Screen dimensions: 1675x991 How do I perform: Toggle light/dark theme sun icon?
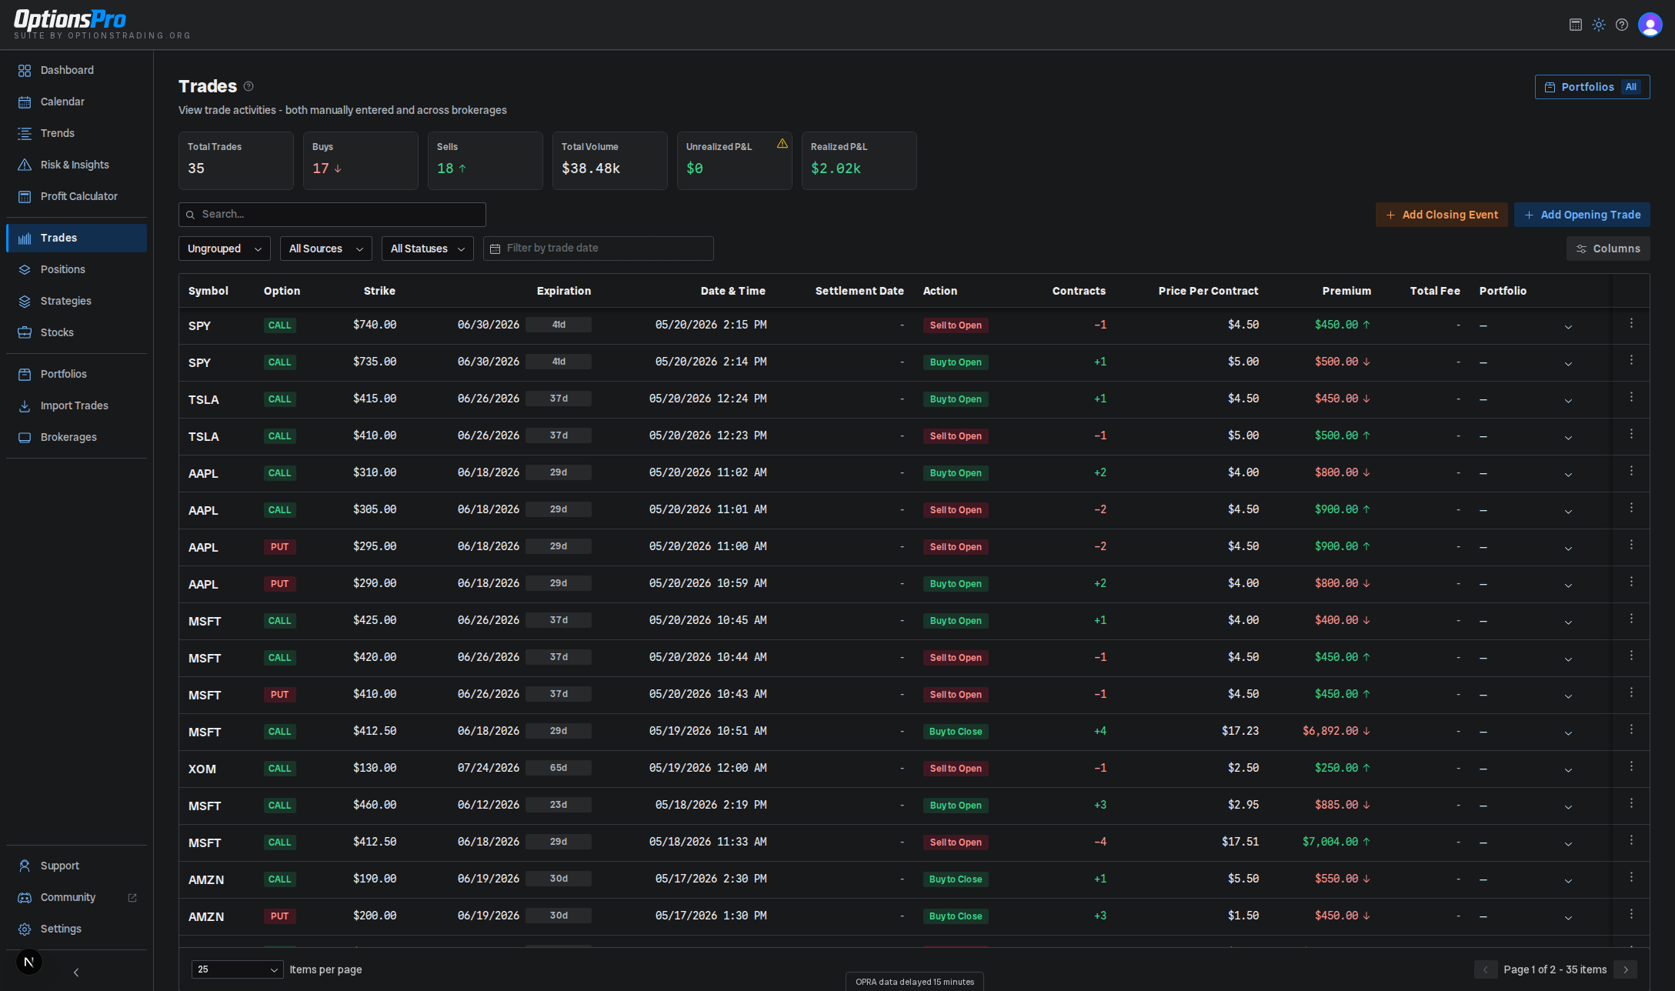pyautogui.click(x=1599, y=25)
